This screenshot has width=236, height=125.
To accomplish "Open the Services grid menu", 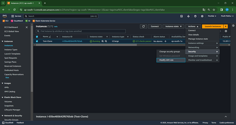I will tap(16, 16).
